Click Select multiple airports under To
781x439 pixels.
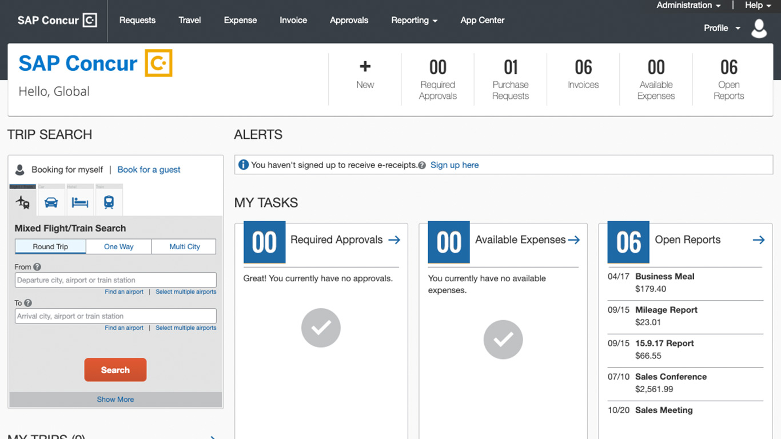(186, 328)
